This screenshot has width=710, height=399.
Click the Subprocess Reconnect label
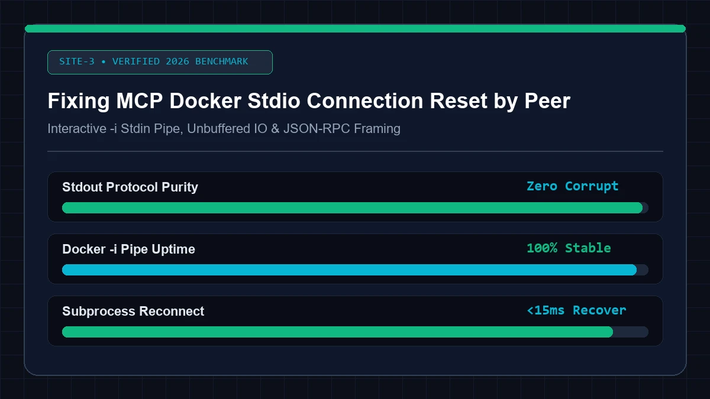[133, 311]
